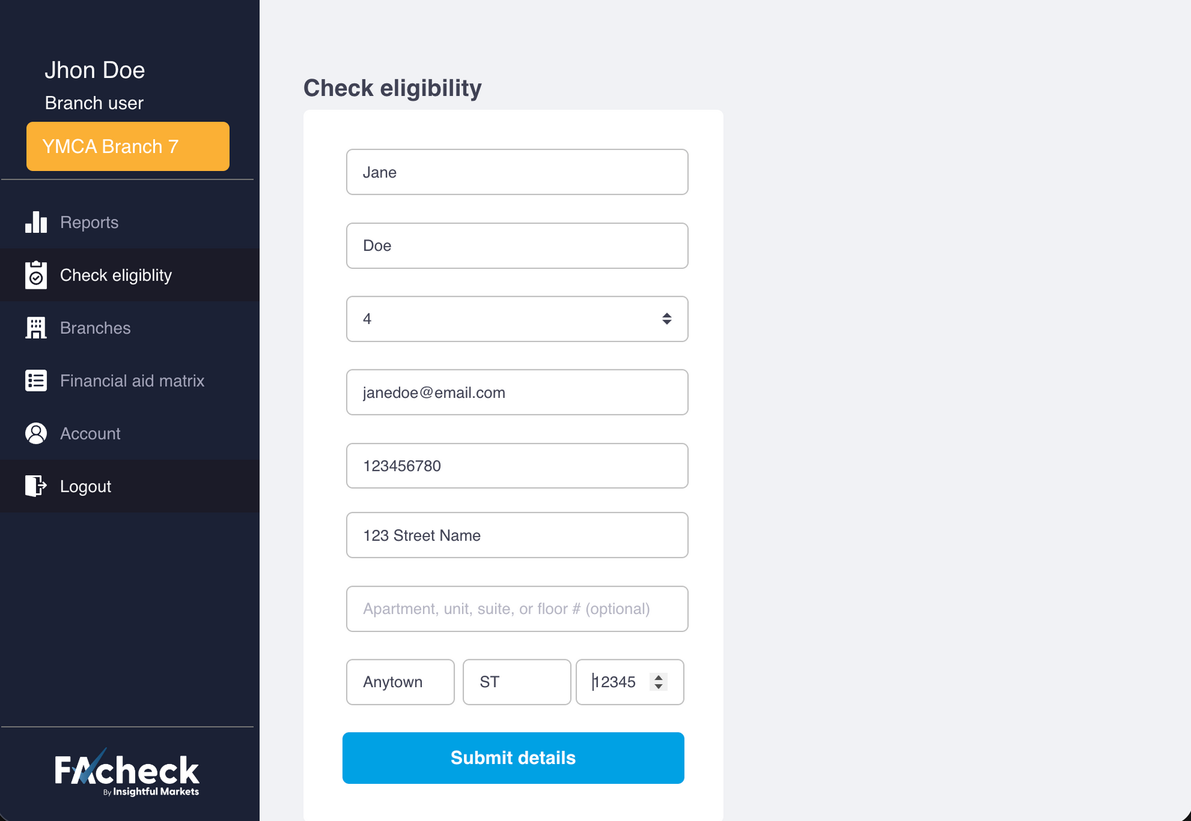1191x821 pixels.
Task: Click the FAcheck logo
Action: [x=127, y=773]
